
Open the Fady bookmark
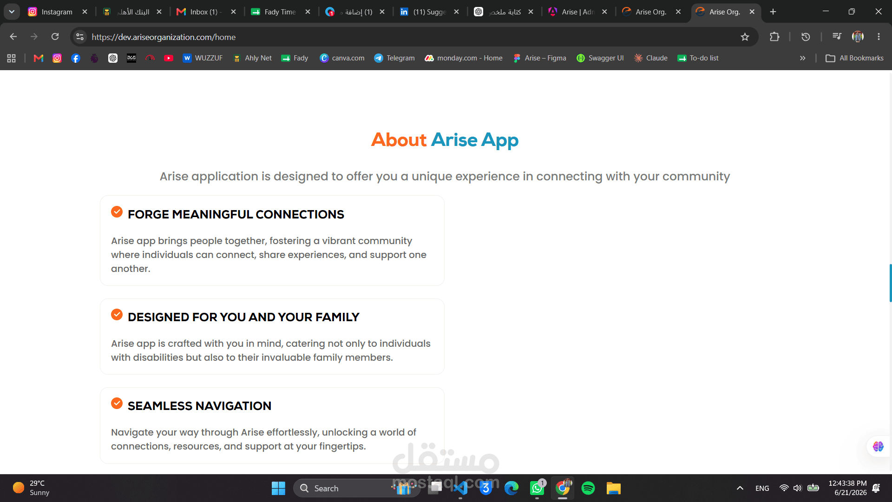tap(295, 58)
